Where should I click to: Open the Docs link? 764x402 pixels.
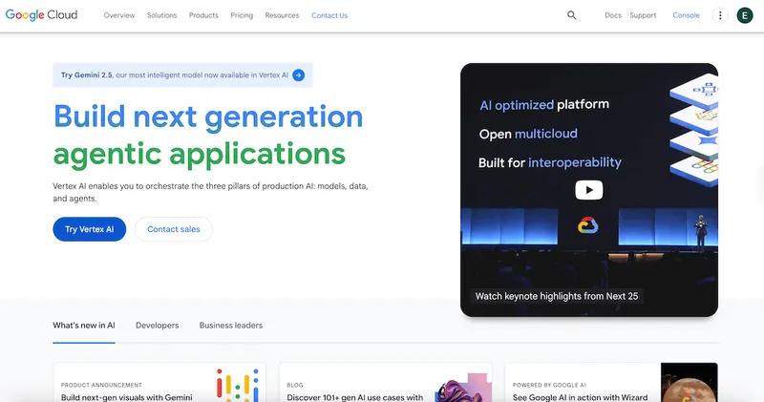point(613,15)
